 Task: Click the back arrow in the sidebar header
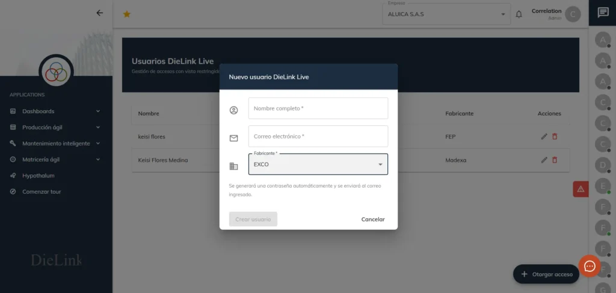coord(99,13)
